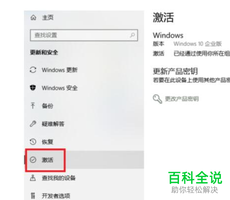Click the 开发者选项 sliders icon
Screen dimensions: 230x200
click(33, 195)
